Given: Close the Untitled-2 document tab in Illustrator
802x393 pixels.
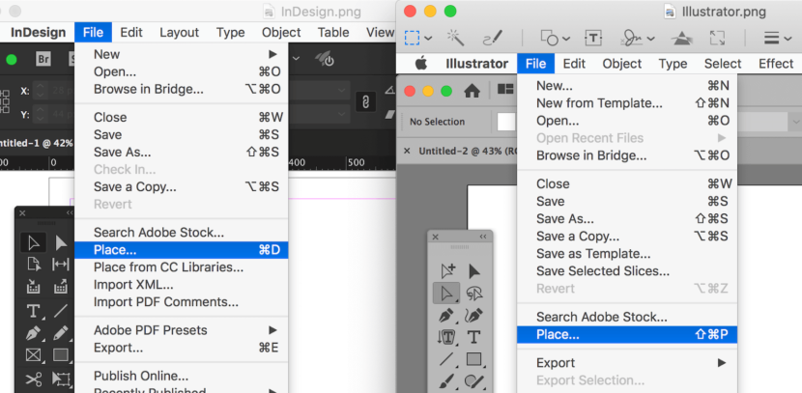Looking at the screenshot, I should click(x=407, y=151).
